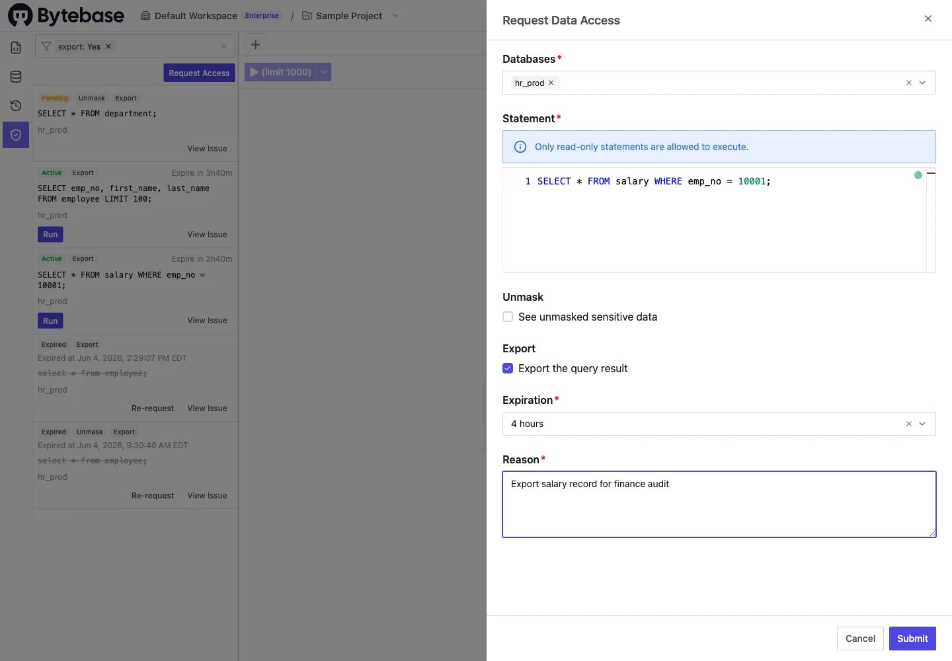Click the Enterprise plan badge
The height and width of the screenshot is (661, 952).
pos(262,16)
